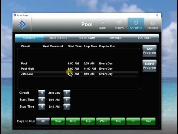Toggle the Sat day button
The image size is (178, 134).
point(148,121)
